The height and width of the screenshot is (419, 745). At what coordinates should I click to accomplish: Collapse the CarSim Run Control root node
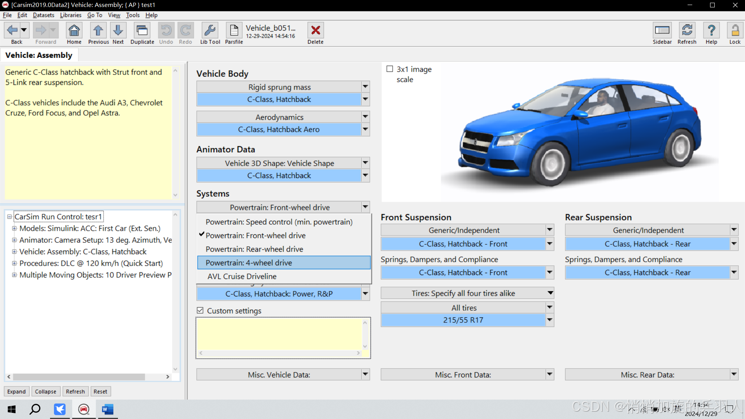coord(9,217)
